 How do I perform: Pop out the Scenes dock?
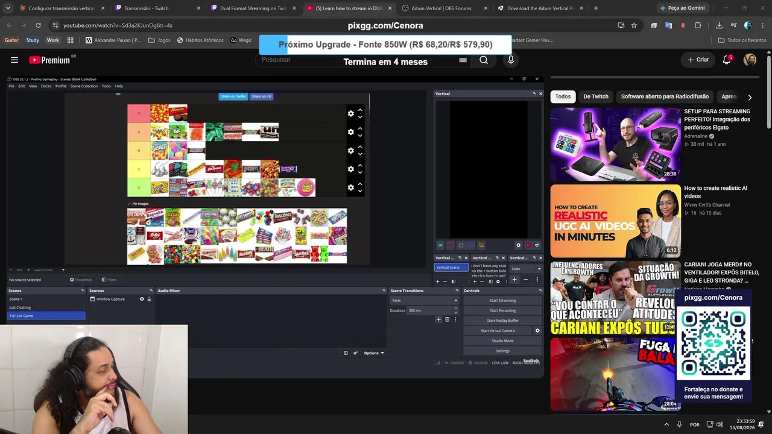(x=83, y=291)
